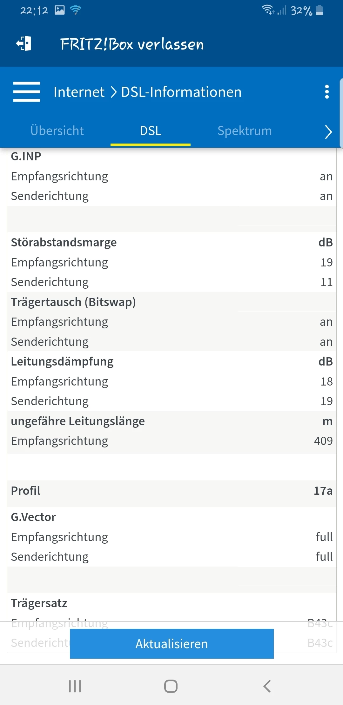Tap the Wi-Fi icon next to the clock

point(76,10)
